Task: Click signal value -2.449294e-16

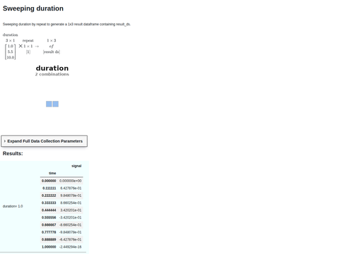Action: pyautogui.click(x=71, y=247)
